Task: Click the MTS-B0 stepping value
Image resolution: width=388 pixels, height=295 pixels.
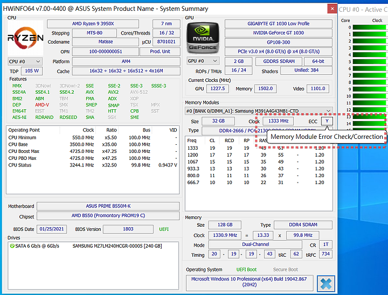Action: coord(94,33)
